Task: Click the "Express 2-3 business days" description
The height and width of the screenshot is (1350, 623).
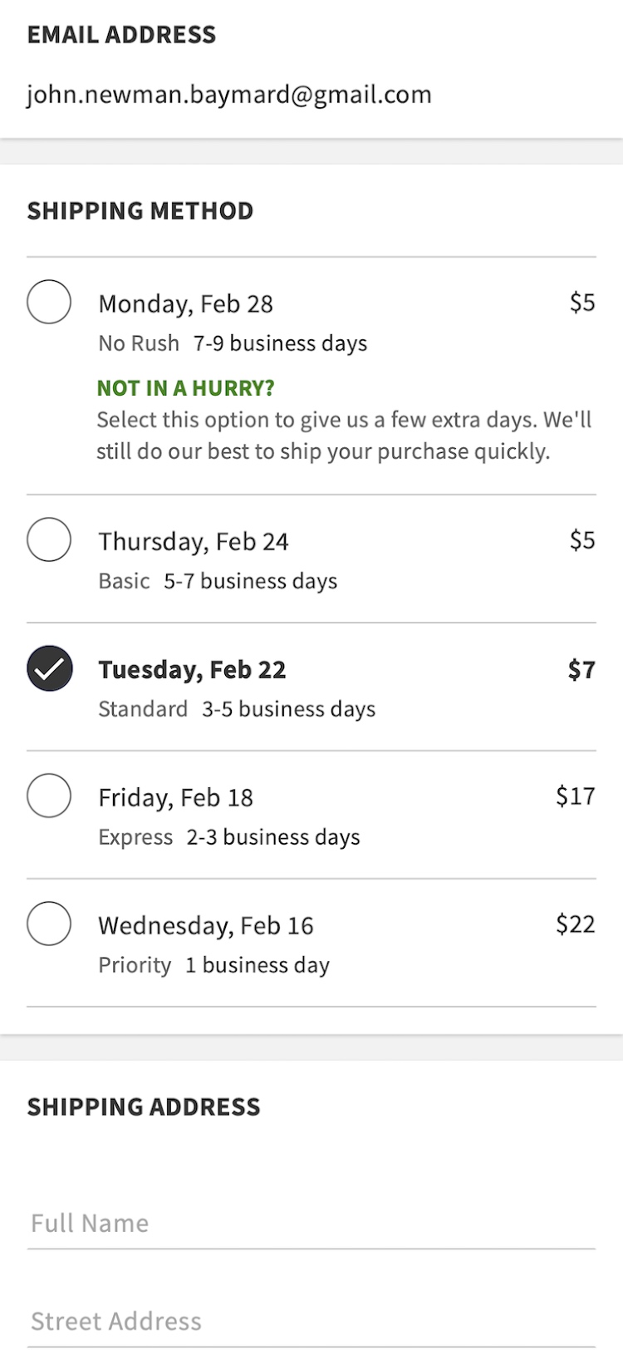Action: pyautogui.click(x=228, y=837)
